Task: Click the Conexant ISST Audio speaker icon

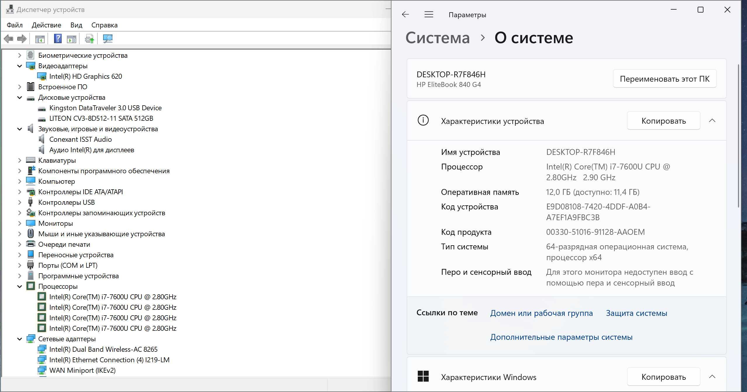Action: pyautogui.click(x=42, y=139)
